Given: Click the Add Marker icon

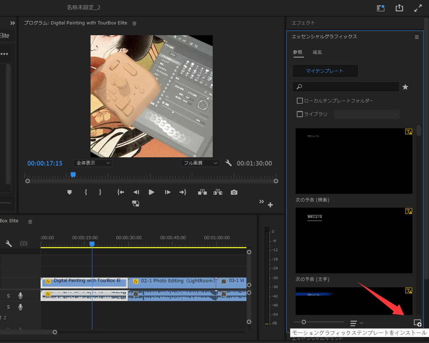Looking at the screenshot, I should (x=70, y=192).
